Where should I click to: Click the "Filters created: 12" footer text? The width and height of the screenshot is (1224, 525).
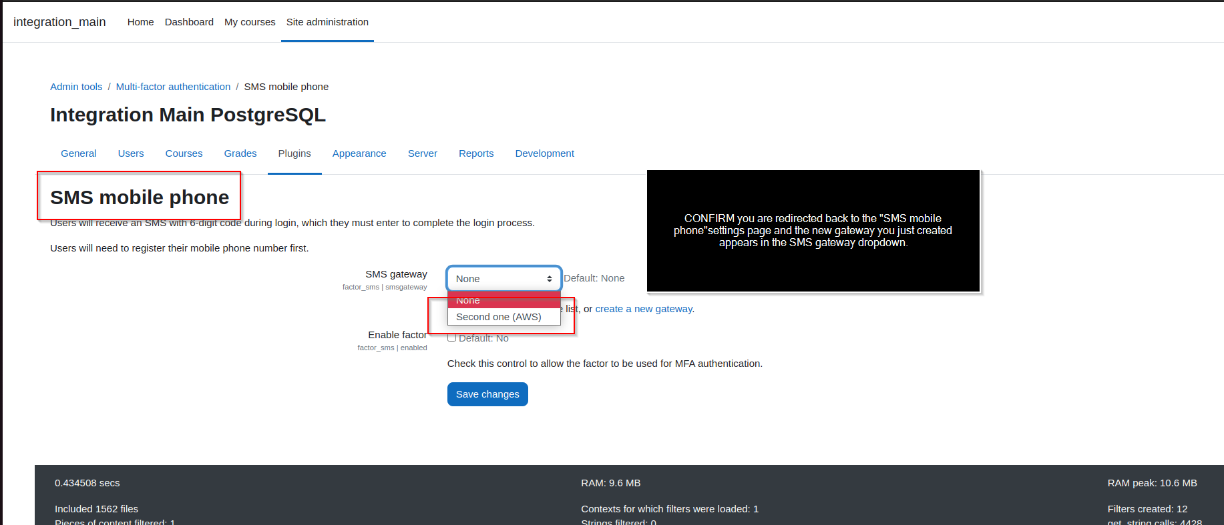pos(1148,509)
